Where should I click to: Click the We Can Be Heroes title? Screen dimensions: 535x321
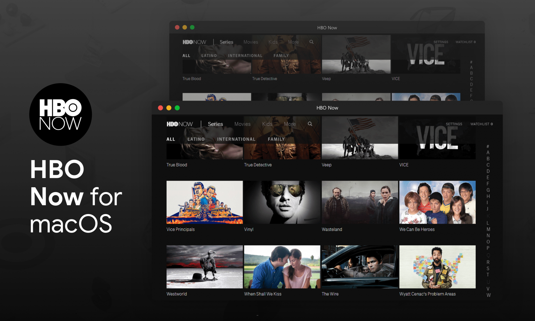pyautogui.click(x=417, y=229)
